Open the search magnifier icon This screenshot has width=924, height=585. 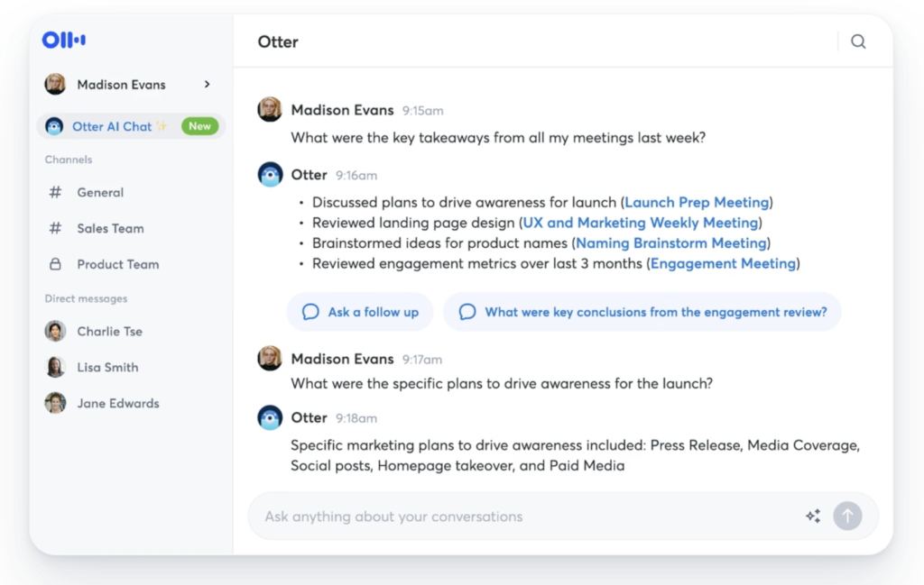pyautogui.click(x=858, y=41)
